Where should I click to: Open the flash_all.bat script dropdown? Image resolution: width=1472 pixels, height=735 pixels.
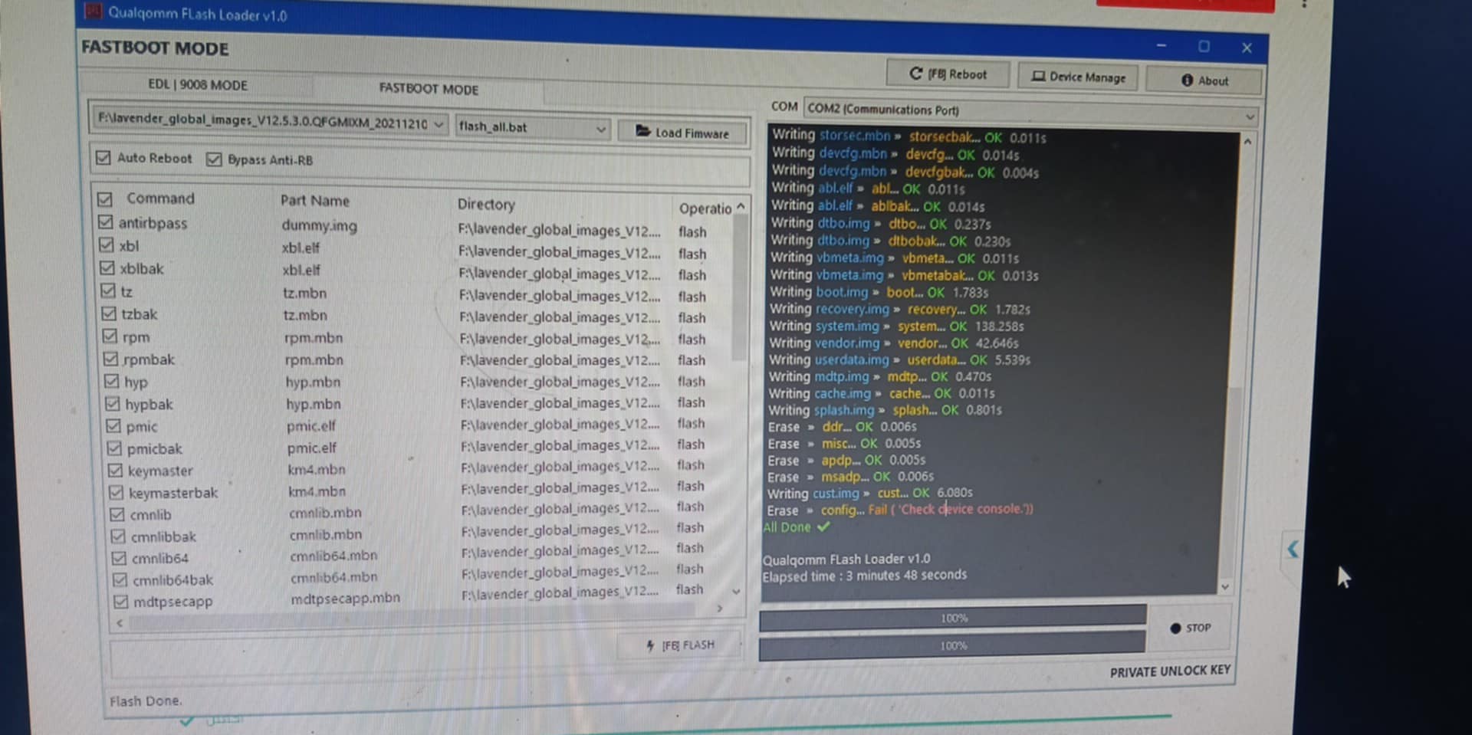[x=601, y=130]
